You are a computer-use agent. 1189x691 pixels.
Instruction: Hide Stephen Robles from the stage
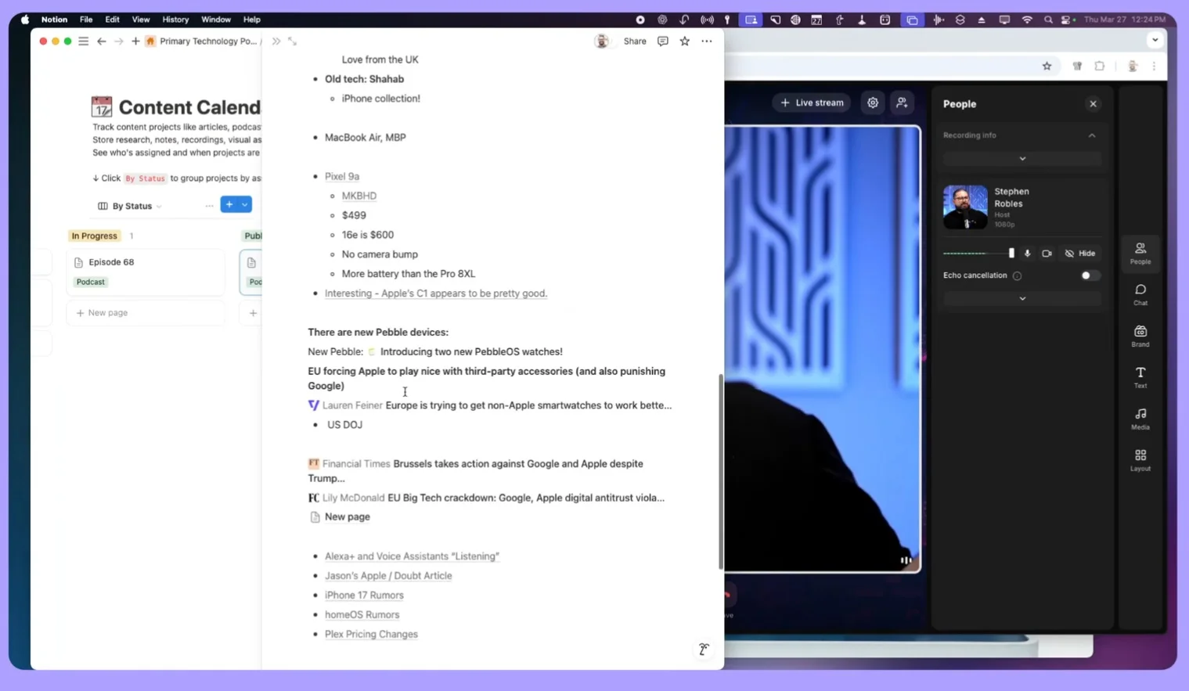click(1080, 254)
